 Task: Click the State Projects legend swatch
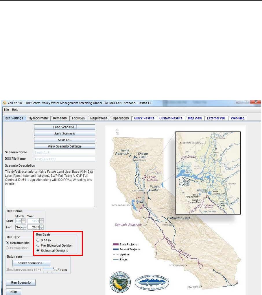point(116,244)
